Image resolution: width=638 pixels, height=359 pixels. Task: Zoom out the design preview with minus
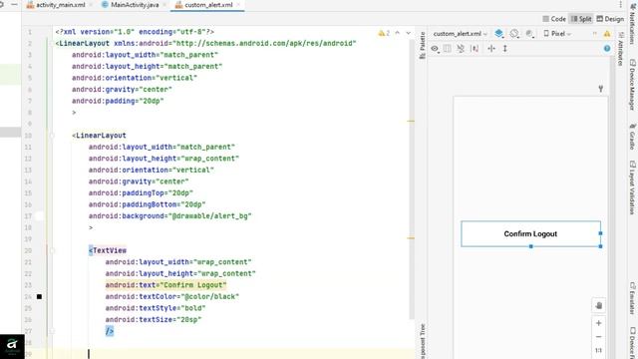598,337
